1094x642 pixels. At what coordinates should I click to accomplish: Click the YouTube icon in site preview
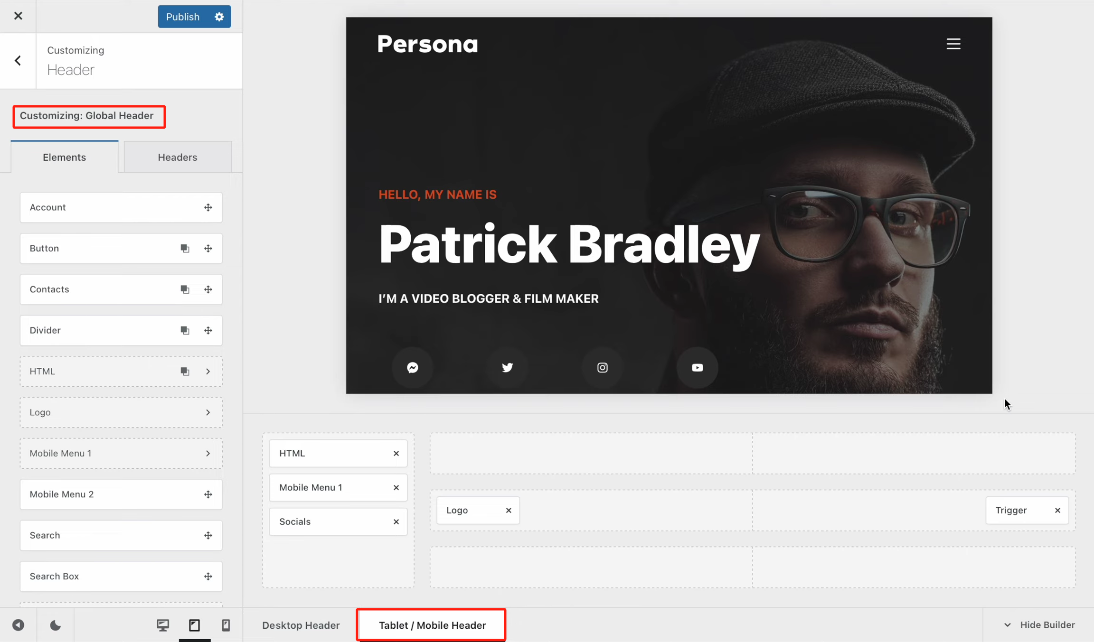697,367
